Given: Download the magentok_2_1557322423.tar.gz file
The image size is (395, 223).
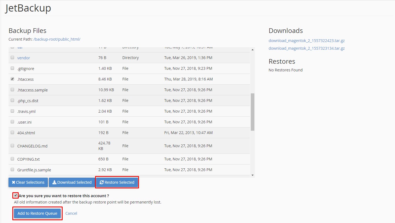Looking at the screenshot, I should pos(307,41).
